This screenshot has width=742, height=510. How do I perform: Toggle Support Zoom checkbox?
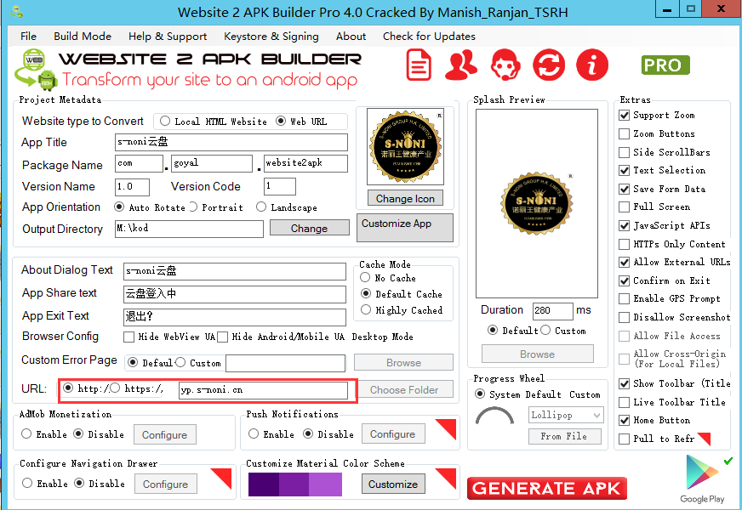coord(625,115)
